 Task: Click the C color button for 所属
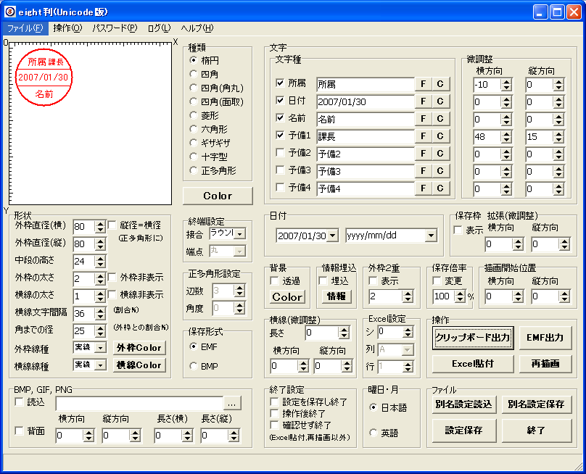(x=440, y=84)
